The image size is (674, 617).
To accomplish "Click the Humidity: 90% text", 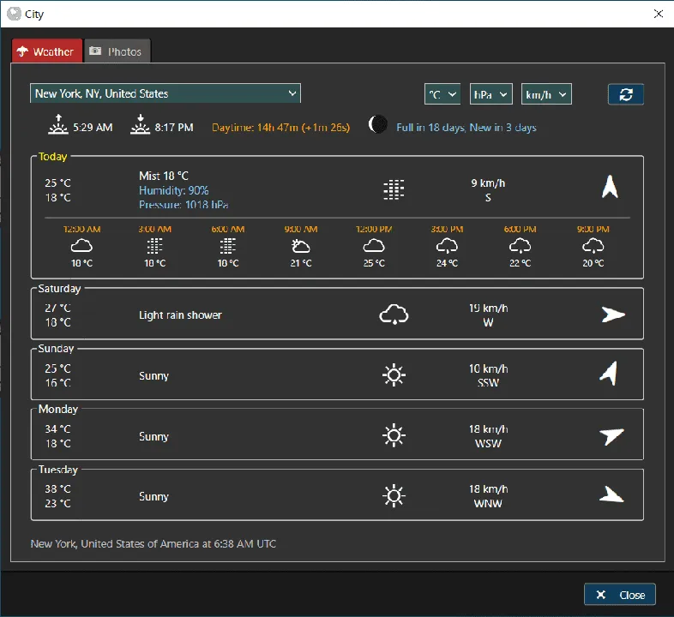I will point(174,190).
